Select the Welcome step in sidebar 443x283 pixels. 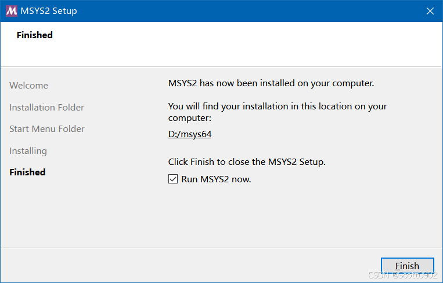(28, 85)
